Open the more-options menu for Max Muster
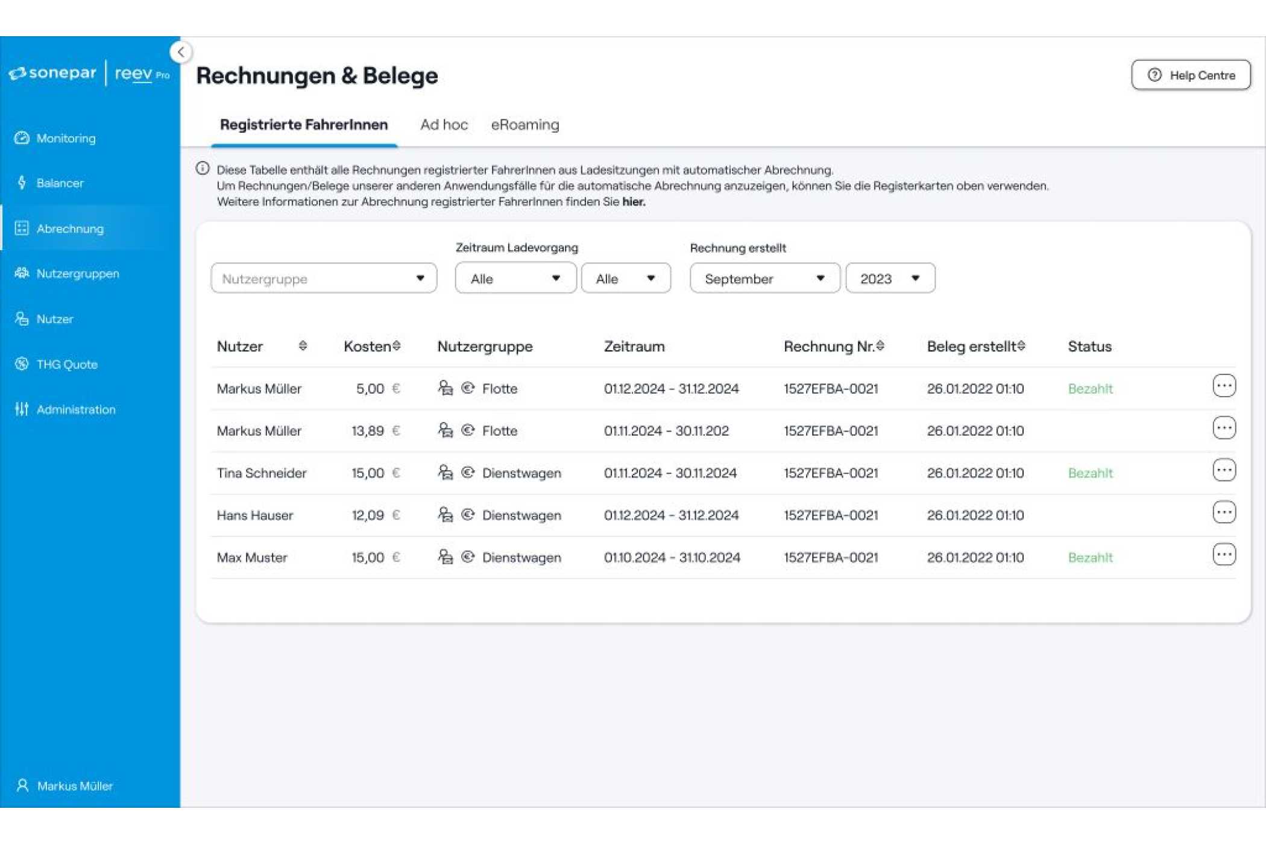The image size is (1266, 844). click(x=1224, y=555)
